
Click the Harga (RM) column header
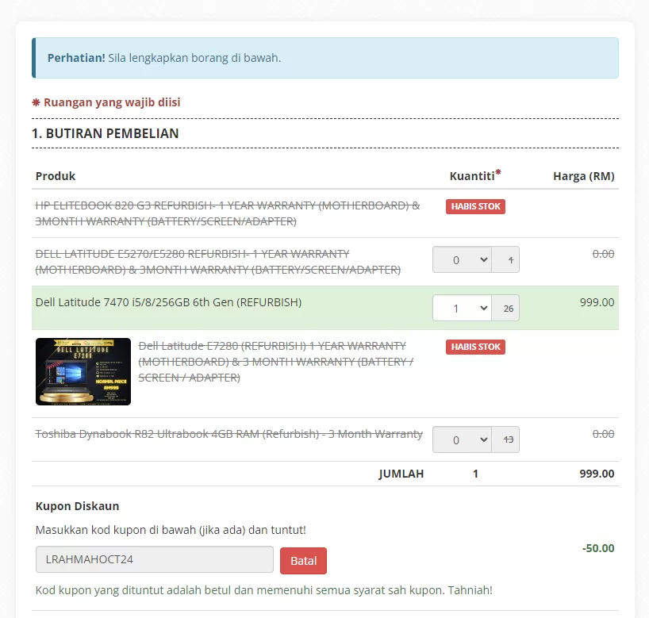point(584,176)
